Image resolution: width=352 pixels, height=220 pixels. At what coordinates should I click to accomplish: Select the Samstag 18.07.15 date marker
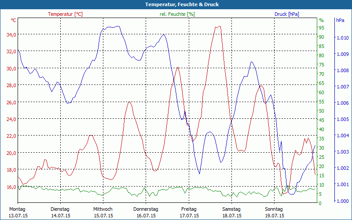click(231, 212)
